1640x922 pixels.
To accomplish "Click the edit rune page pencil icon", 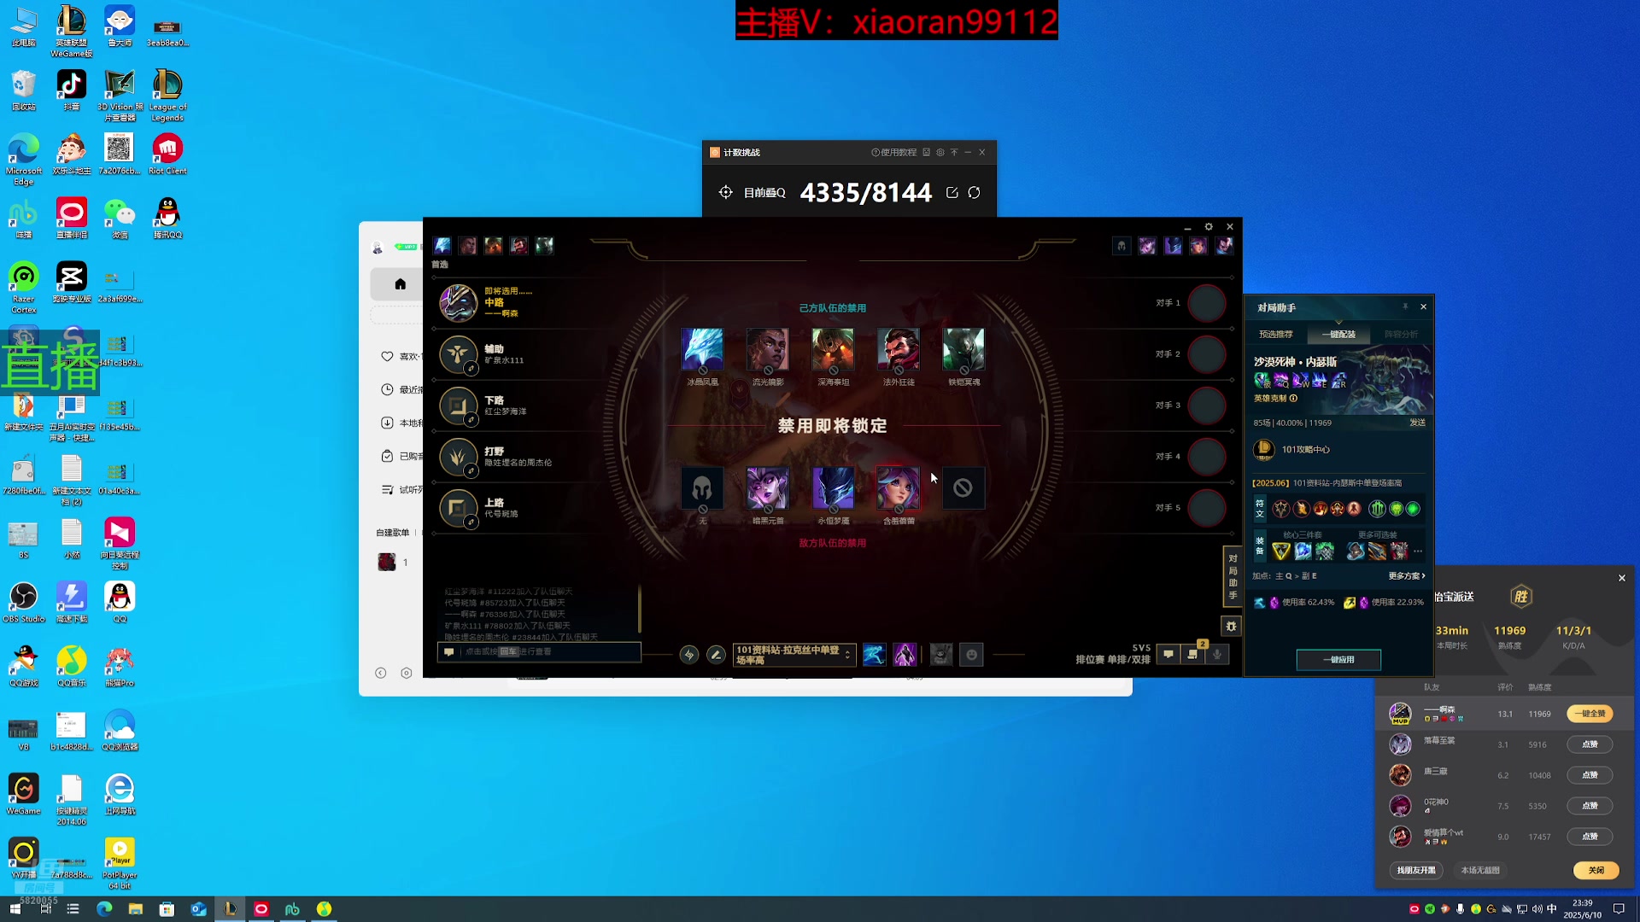I will coord(717,655).
